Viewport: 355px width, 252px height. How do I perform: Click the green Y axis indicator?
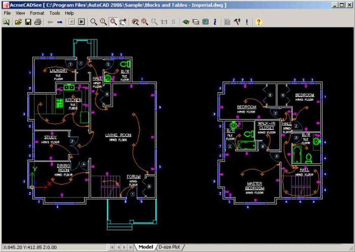35,169
